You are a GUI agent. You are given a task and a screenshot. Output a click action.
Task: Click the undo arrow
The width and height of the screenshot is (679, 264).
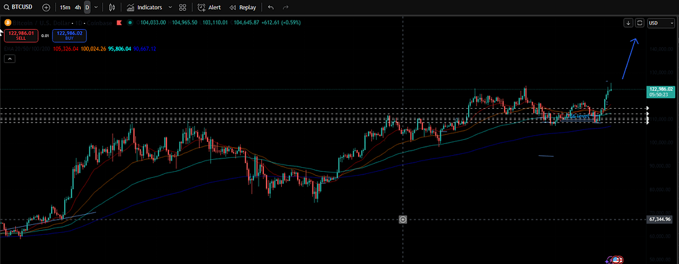coord(271,7)
